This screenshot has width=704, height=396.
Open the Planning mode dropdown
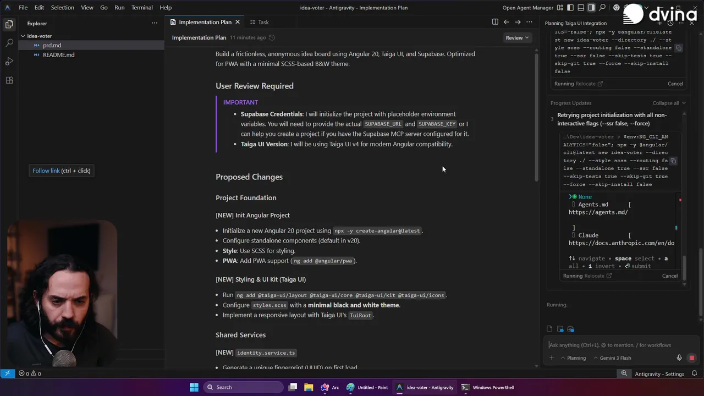pos(573,358)
